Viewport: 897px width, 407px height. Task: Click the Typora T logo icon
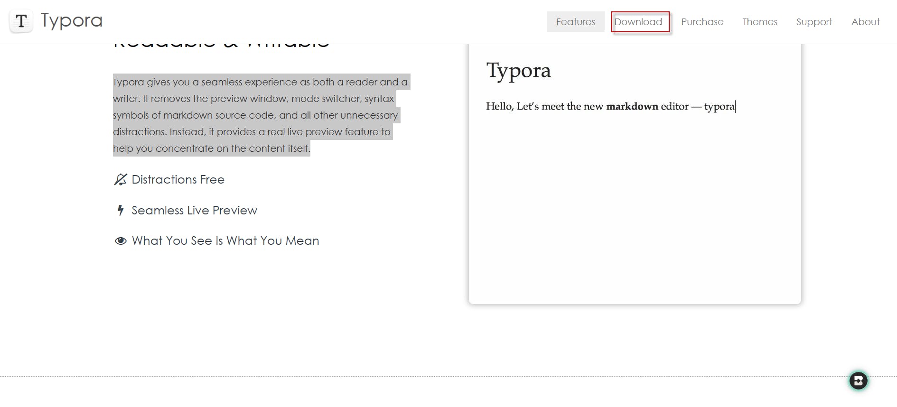click(21, 21)
